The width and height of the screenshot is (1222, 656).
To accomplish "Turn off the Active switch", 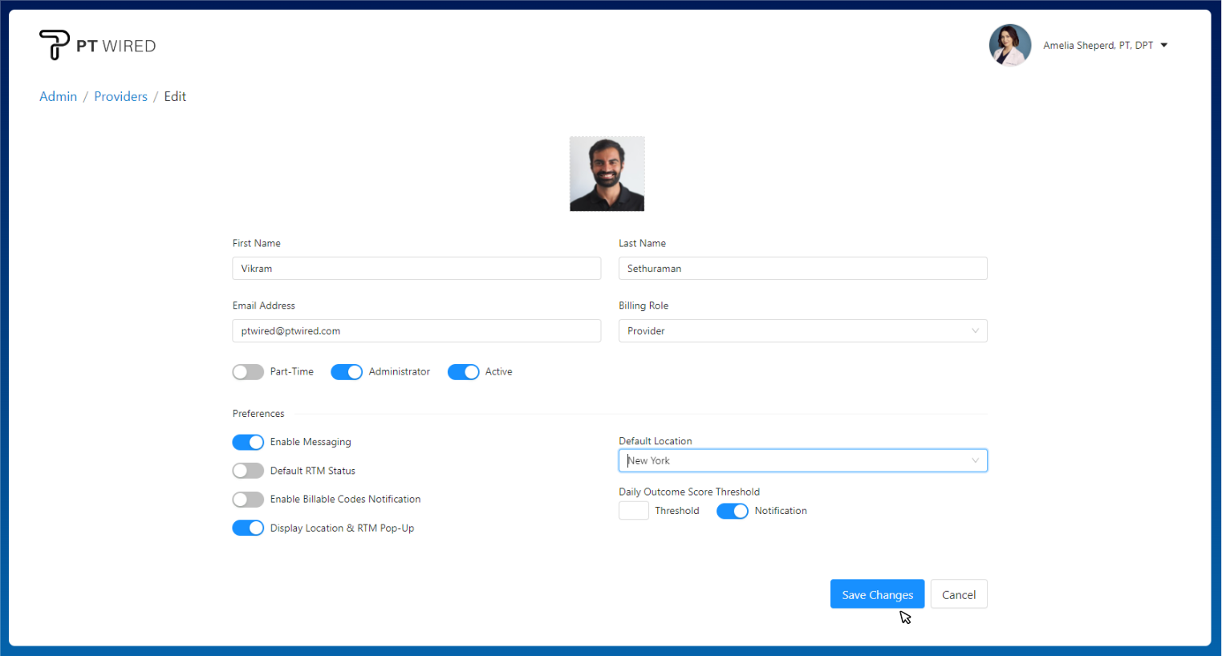I will pos(463,372).
